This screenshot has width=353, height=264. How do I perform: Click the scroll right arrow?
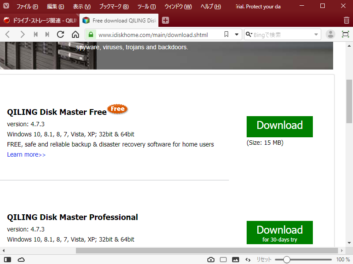(x=342, y=250)
